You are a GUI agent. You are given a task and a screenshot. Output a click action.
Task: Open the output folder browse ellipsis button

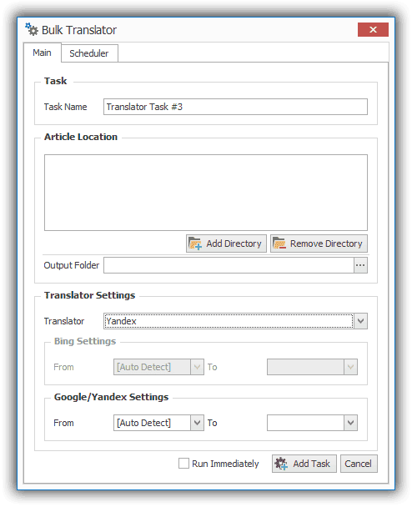[360, 265]
